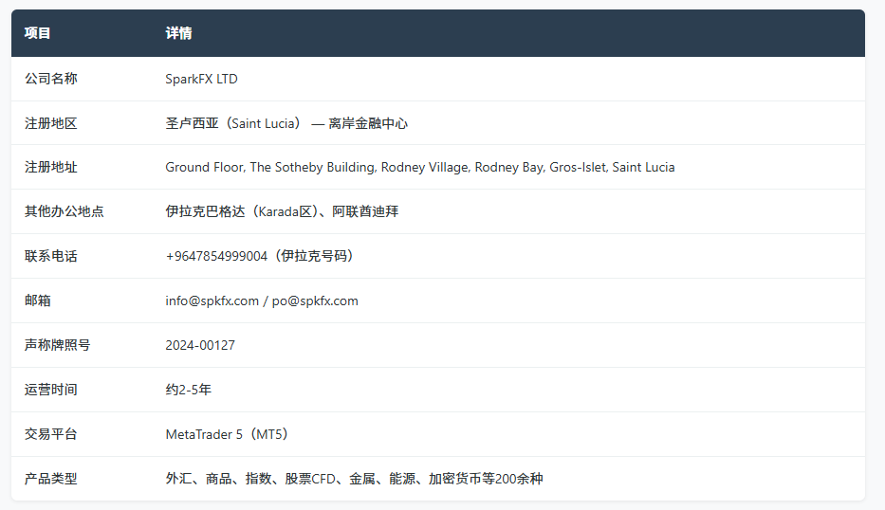885x510 pixels.
Task: Click the phone number +9647854999004
Action: (x=216, y=256)
